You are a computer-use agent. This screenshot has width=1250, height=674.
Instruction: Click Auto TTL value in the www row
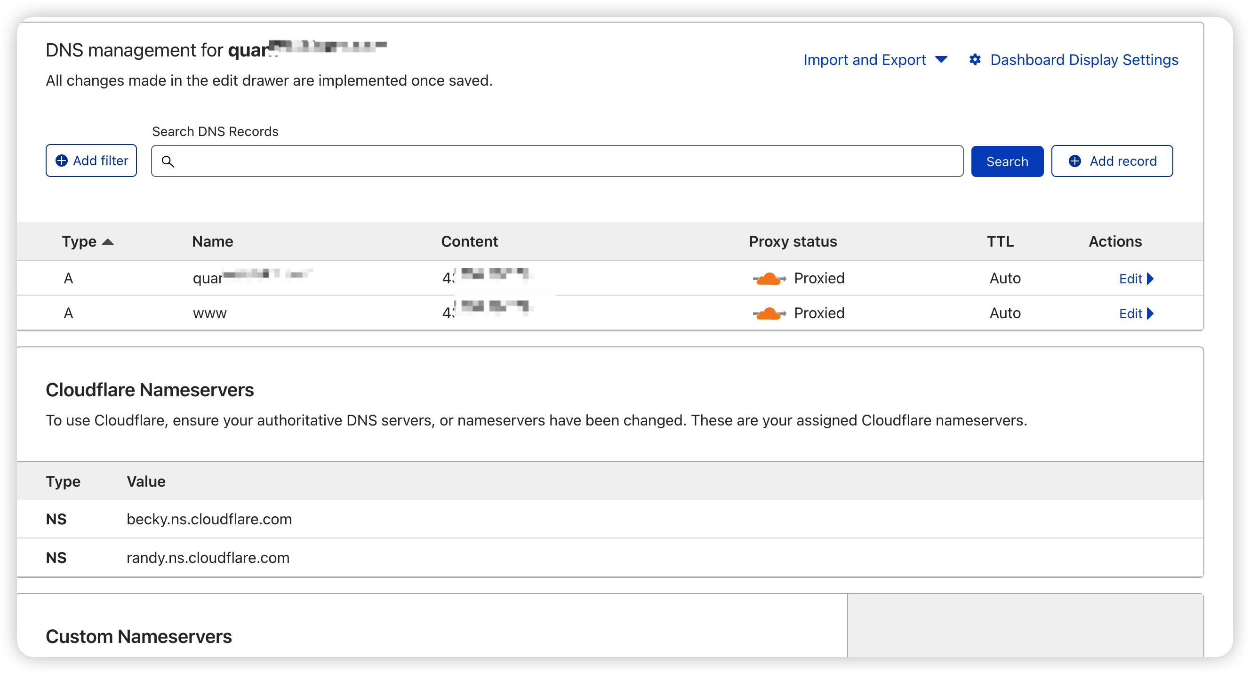point(1005,313)
